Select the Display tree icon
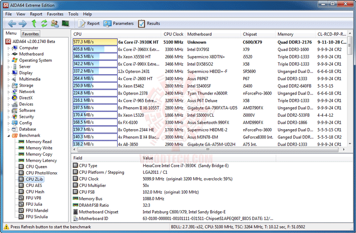The image size is (356, 233). click(15, 73)
